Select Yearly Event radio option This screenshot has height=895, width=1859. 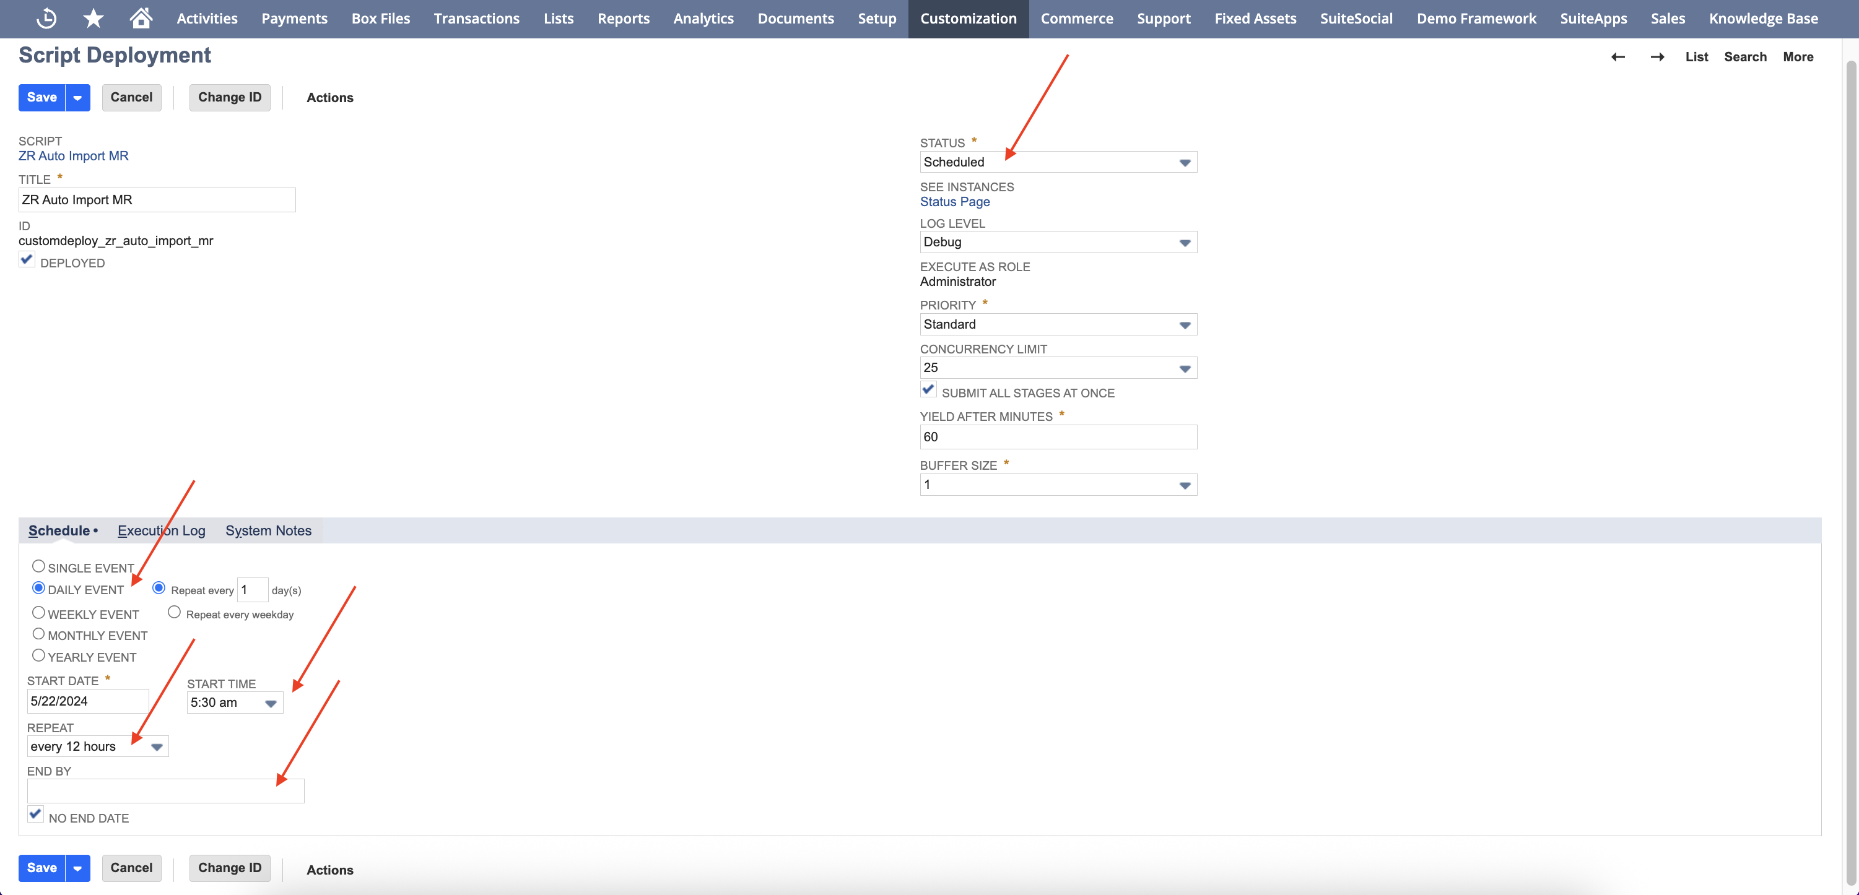click(x=39, y=655)
